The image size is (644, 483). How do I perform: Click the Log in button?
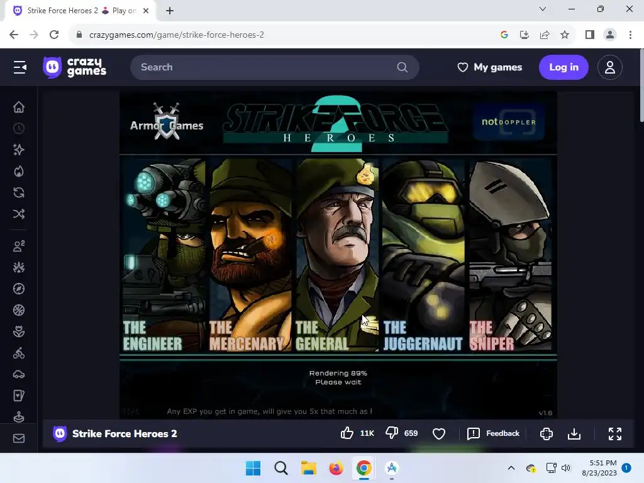[563, 67]
